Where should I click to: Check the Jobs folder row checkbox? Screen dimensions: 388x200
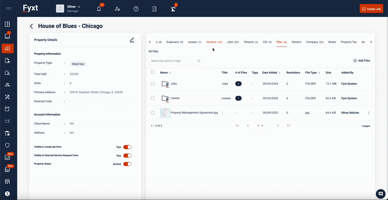[x=153, y=84]
